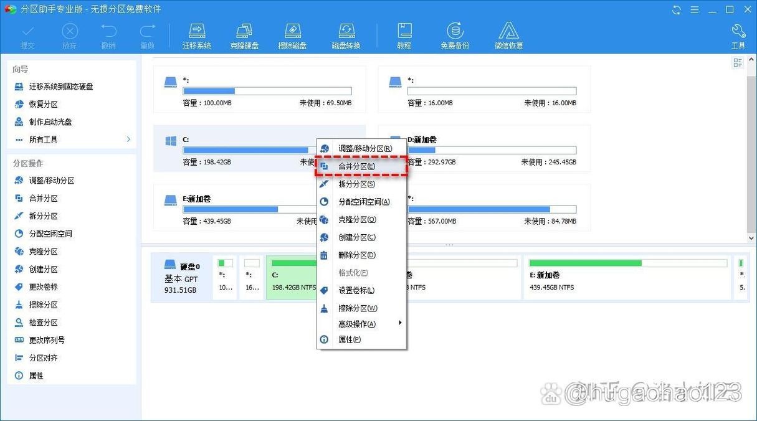757x421 pixels.
Task: Click the 工具 wrench icon
Action: [738, 34]
